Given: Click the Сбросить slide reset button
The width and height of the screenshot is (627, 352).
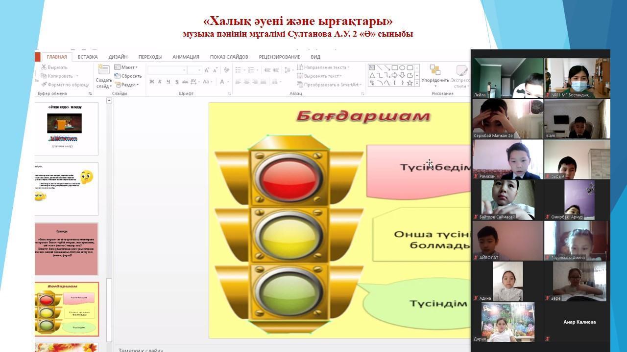Looking at the screenshot, I should point(128,76).
